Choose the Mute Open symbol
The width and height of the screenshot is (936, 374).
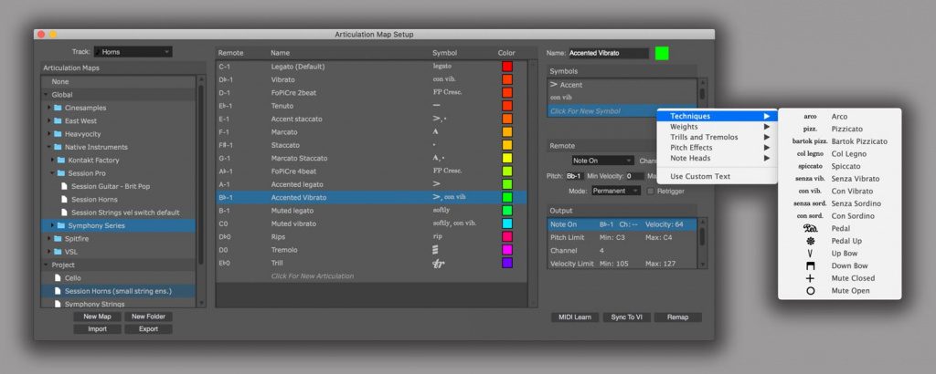tap(839, 291)
